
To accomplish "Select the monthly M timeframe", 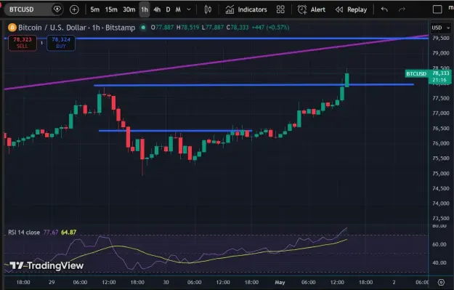I will click(178, 9).
